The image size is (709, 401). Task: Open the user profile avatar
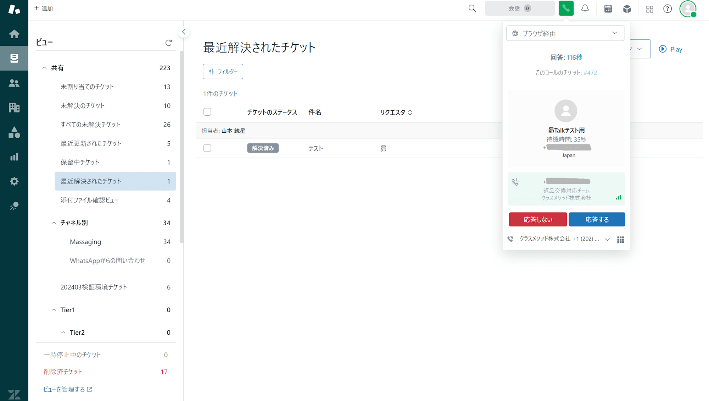688,9
